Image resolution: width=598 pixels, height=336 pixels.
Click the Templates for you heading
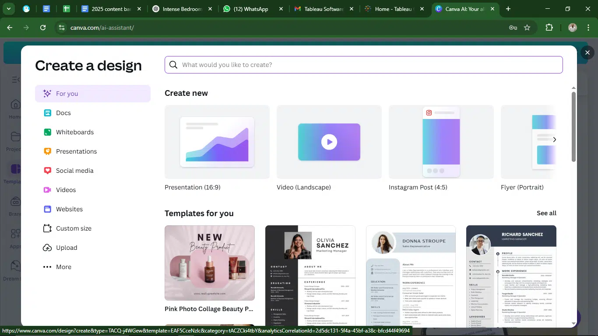199,213
